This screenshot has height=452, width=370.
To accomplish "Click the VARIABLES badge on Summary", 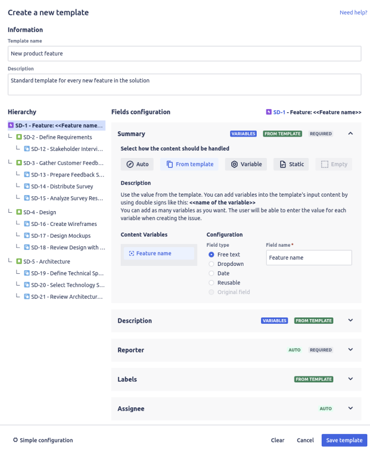I will 243,134.
